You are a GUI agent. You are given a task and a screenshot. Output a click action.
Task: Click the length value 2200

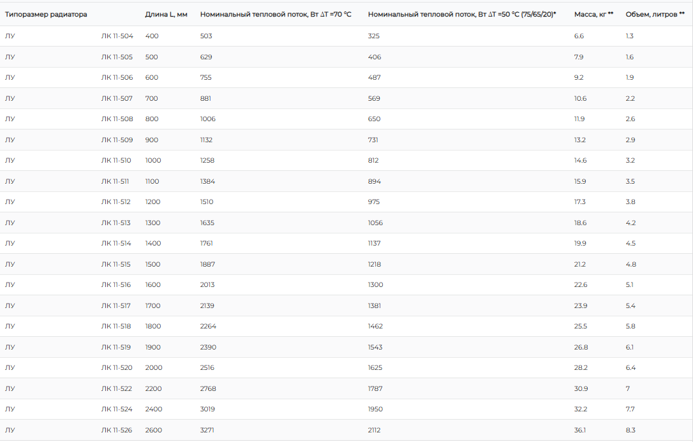tap(153, 389)
